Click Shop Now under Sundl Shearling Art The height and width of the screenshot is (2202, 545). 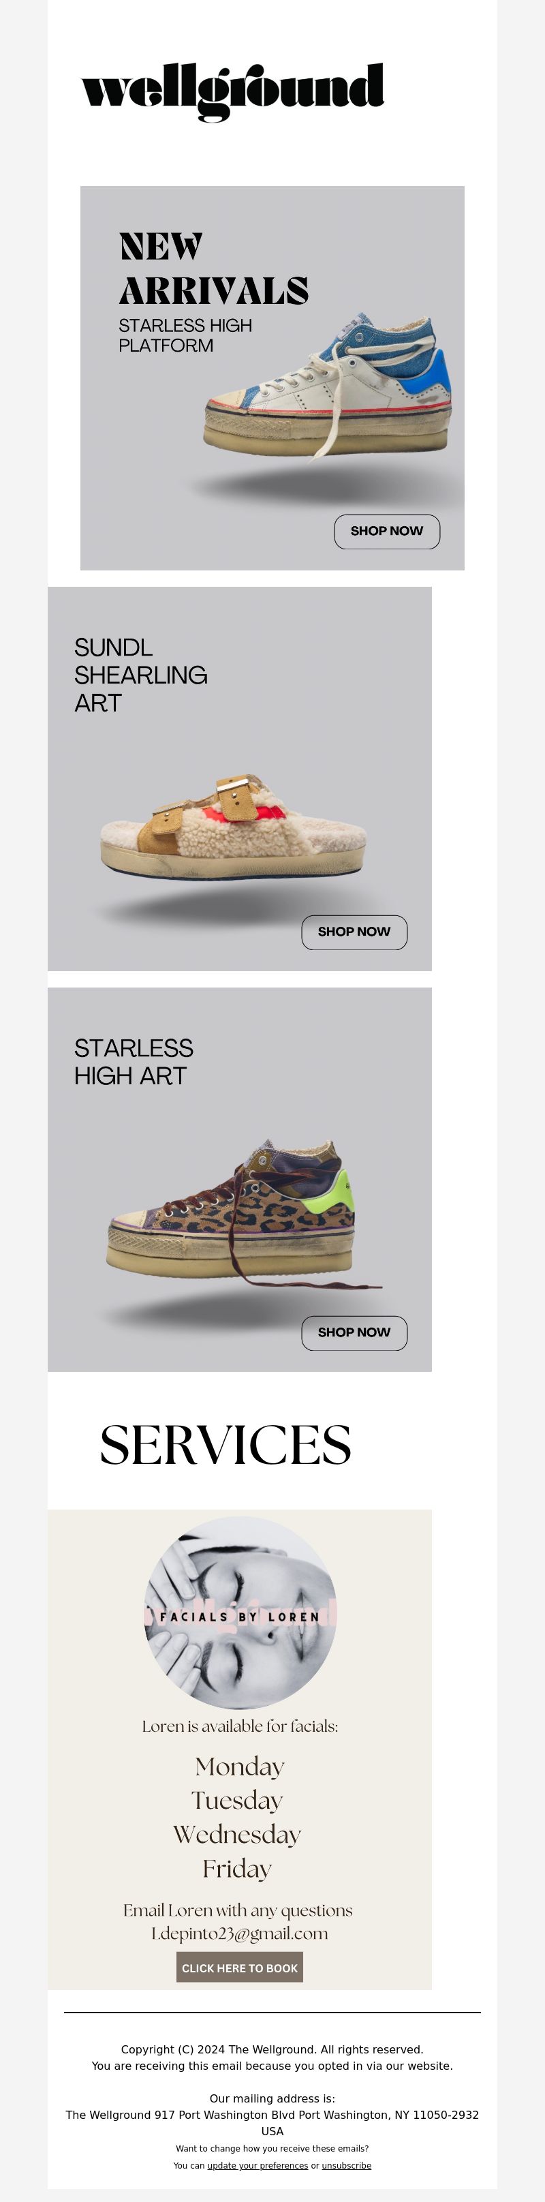tap(354, 932)
